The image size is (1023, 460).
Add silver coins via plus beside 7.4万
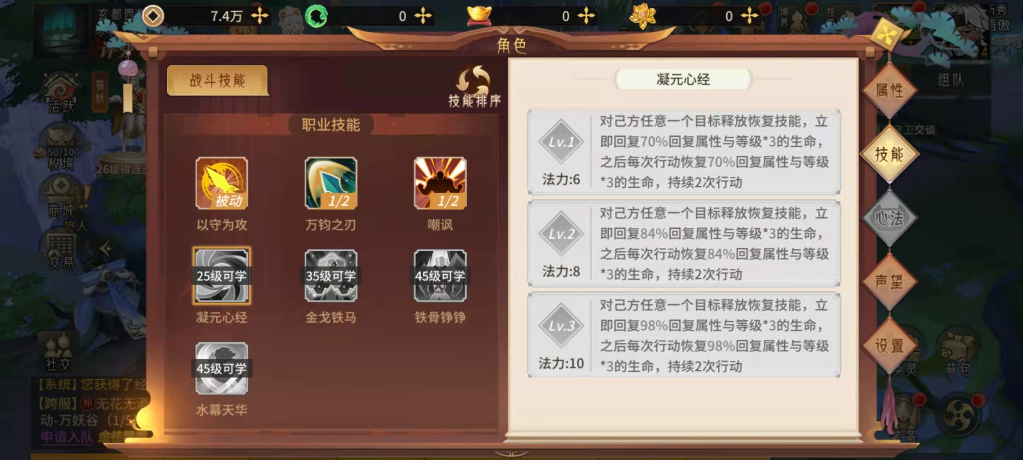click(260, 16)
